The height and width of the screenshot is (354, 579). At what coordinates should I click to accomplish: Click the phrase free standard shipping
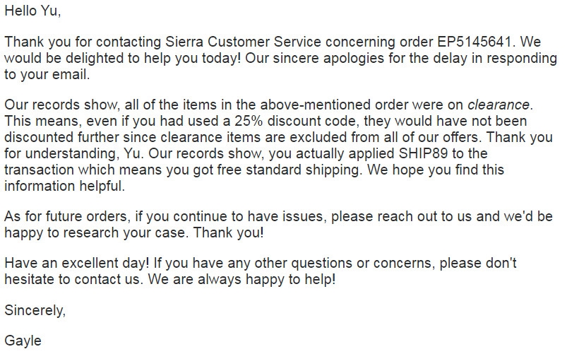point(288,170)
